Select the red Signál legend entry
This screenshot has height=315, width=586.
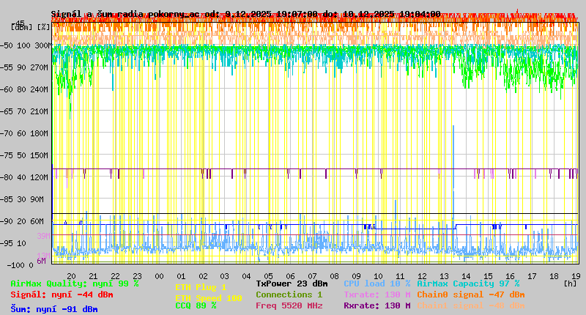coord(62,294)
